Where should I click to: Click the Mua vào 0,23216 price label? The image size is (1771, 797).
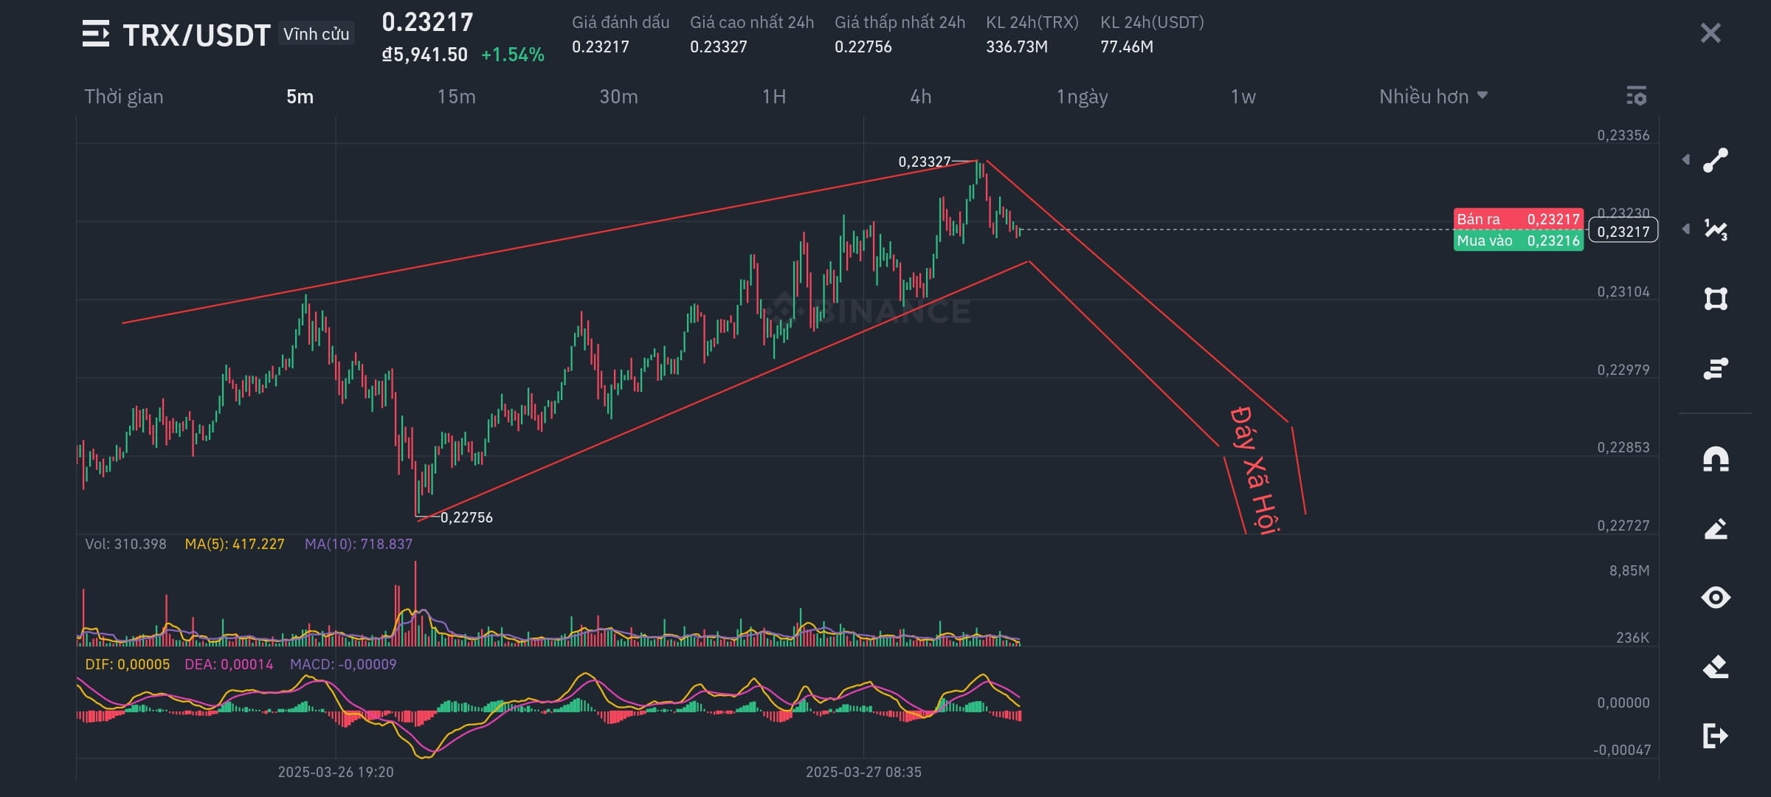tap(1518, 241)
